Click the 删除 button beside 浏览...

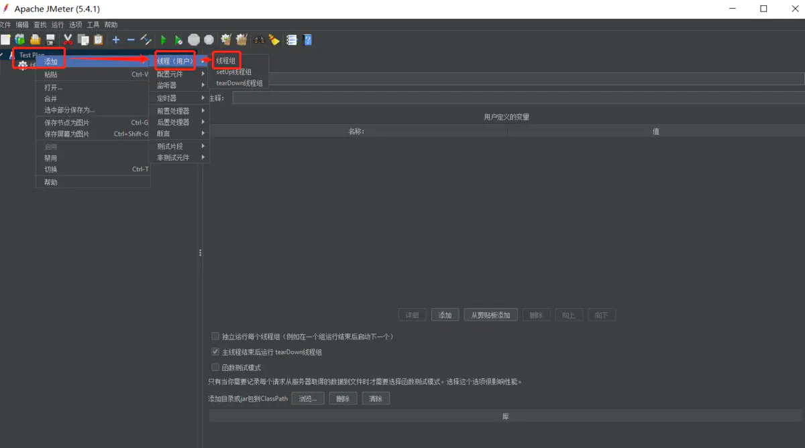click(343, 398)
